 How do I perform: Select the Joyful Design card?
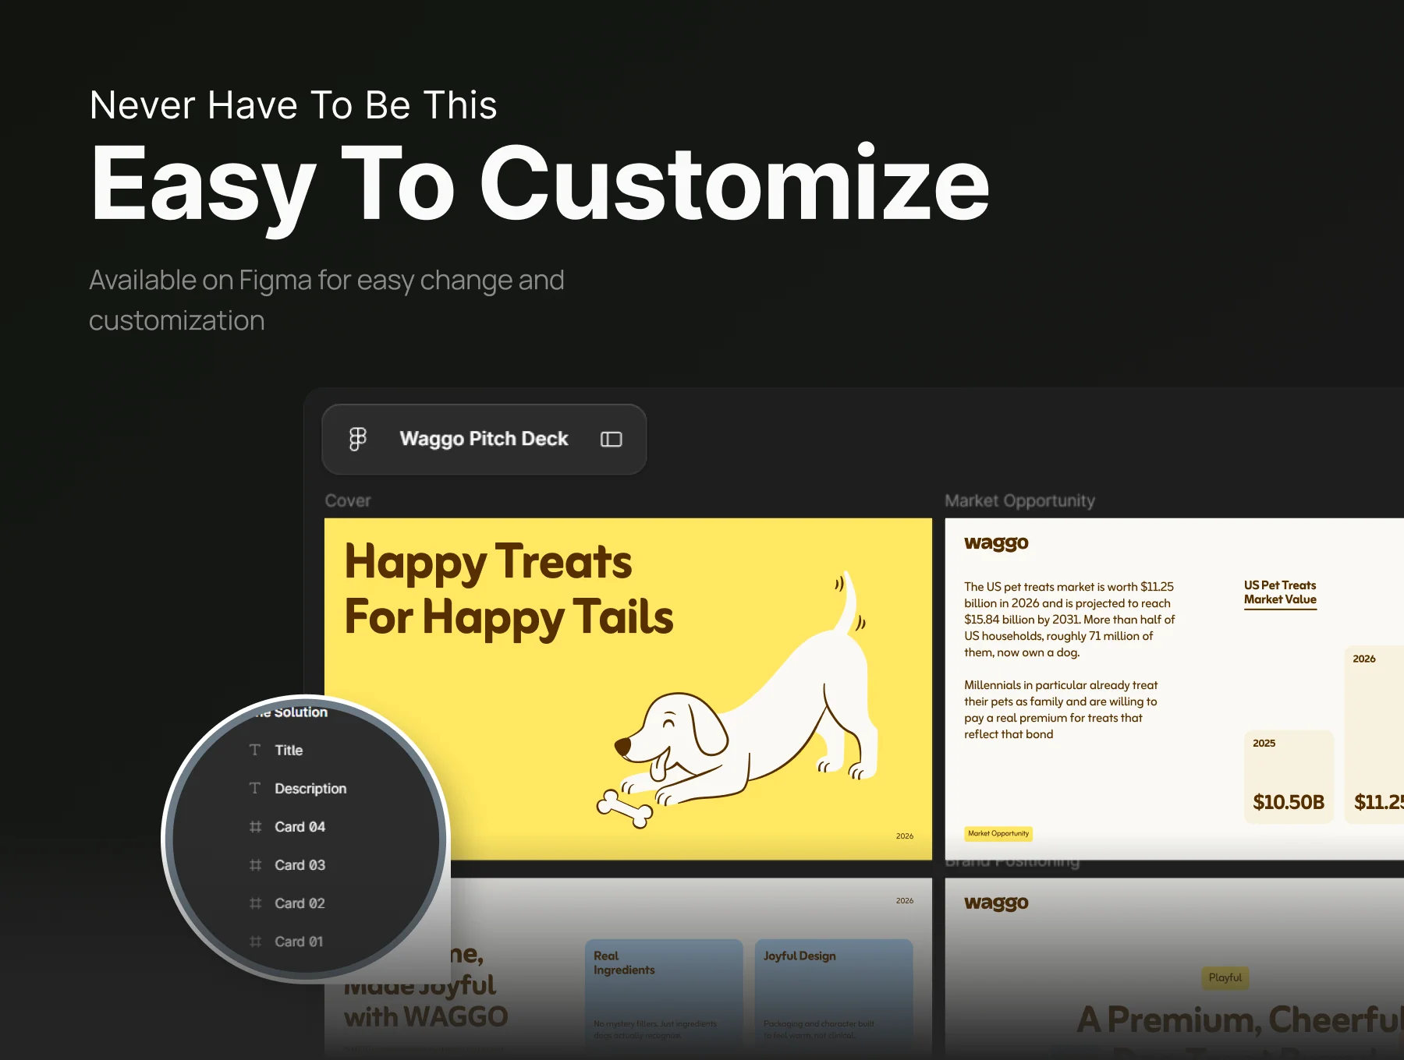pyautogui.click(x=834, y=998)
